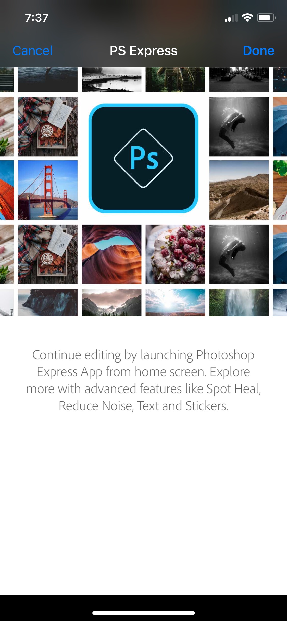Select the black-and-white lake photo thumbnail
The width and height of the screenshot is (287, 621).
111,80
